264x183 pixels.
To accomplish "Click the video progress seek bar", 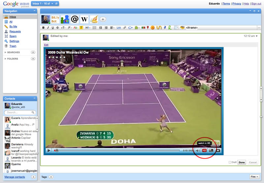I will click(119, 150).
